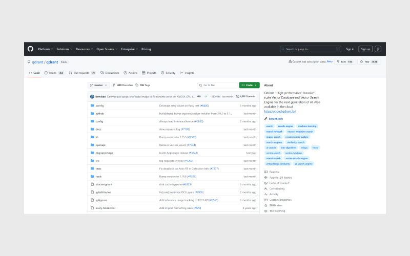
Task: Expand the master branch dropdown
Action: [x=98, y=85]
